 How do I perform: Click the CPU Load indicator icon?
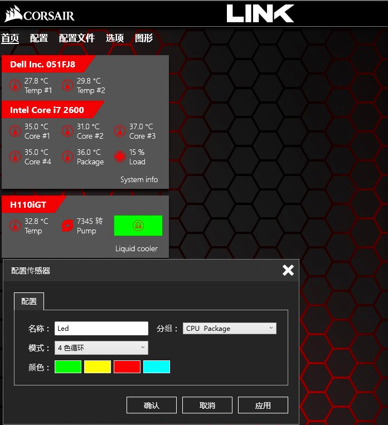click(120, 157)
